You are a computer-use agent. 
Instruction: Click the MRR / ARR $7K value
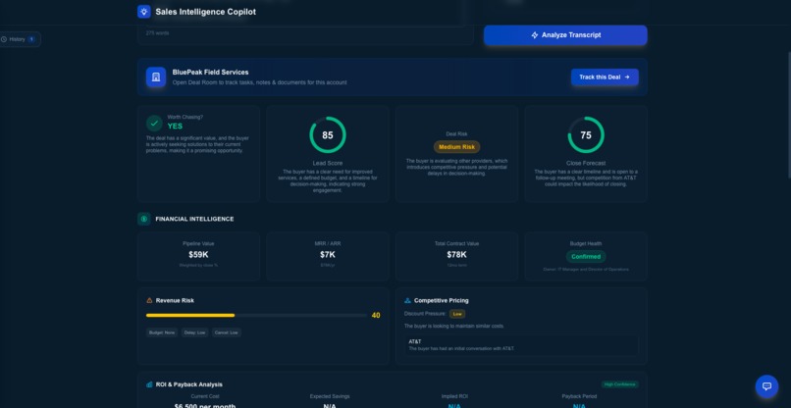328,255
